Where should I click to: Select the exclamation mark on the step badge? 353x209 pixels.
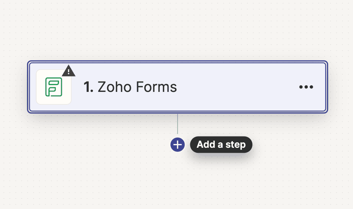click(68, 72)
